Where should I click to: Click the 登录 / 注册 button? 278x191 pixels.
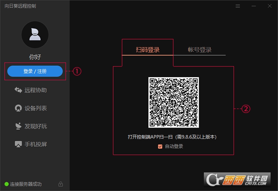(35, 71)
